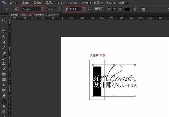Screen dimensions: 169x117
Task: Select the Eyedropper tool
Action: pyautogui.click(x=4, y=47)
